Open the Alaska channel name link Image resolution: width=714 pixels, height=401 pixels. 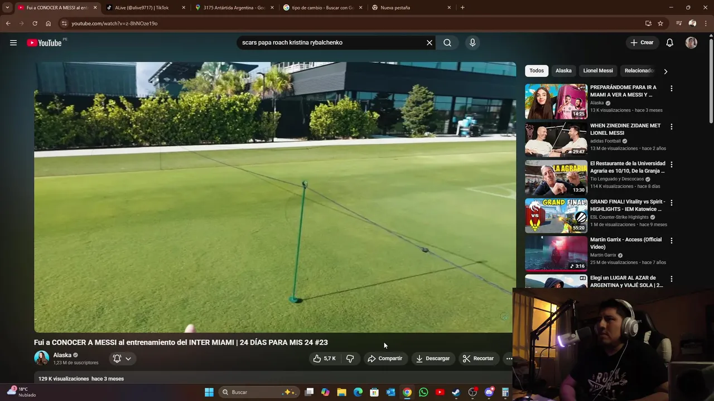(62, 355)
